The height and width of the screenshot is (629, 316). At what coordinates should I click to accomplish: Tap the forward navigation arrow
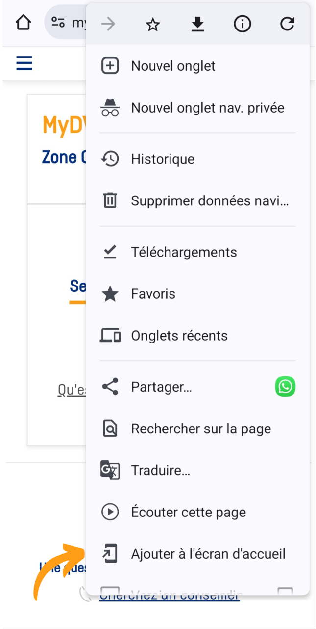point(108,24)
